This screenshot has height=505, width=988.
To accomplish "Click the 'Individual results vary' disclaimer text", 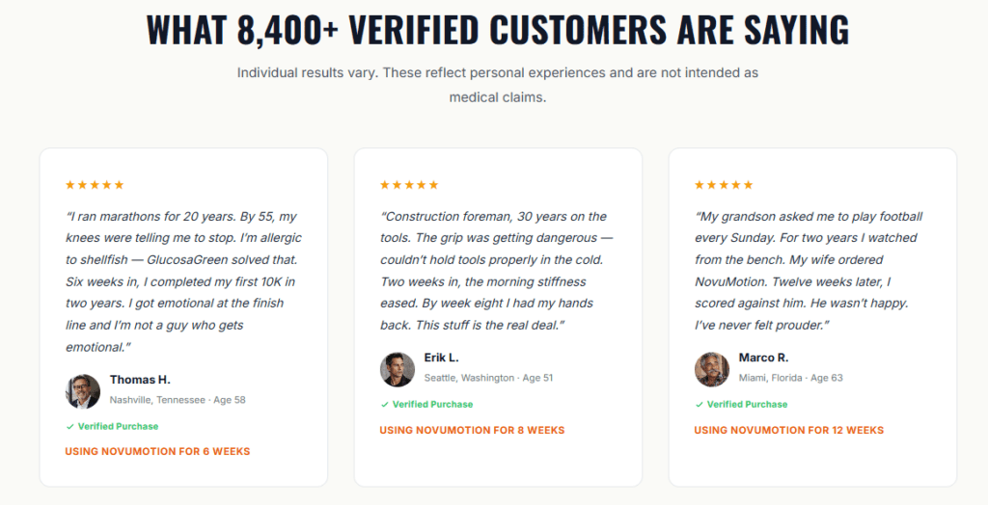I will click(497, 85).
